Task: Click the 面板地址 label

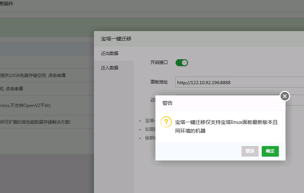Action: click(159, 82)
